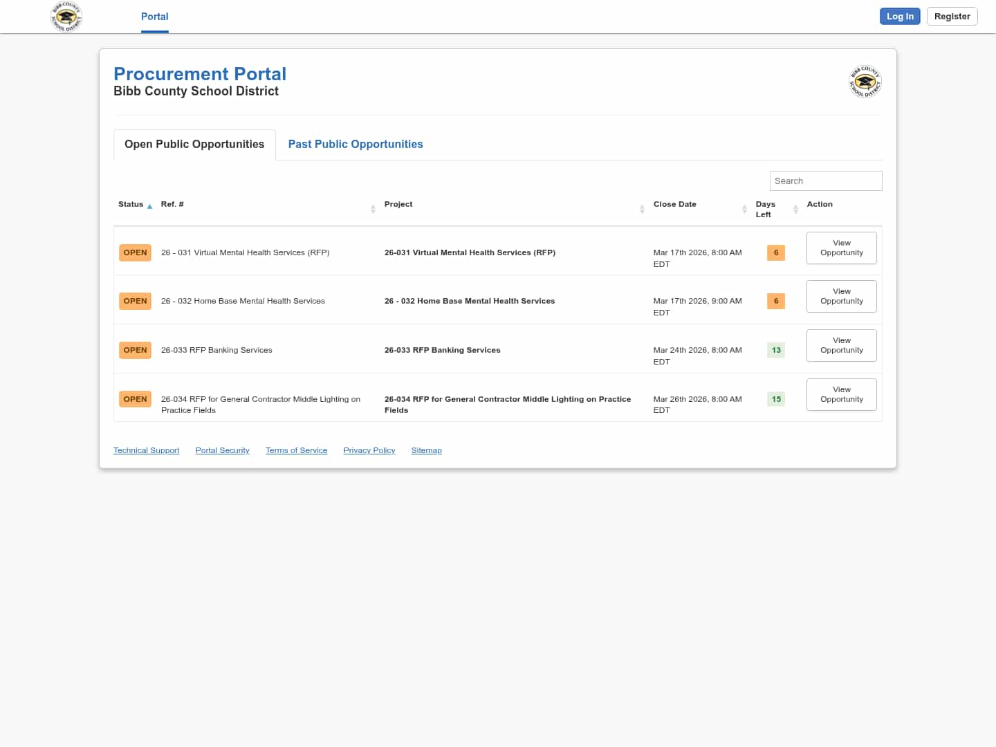Screen dimensions: 996x747
Task: Sort by Ref. # column
Action: click(373, 208)
